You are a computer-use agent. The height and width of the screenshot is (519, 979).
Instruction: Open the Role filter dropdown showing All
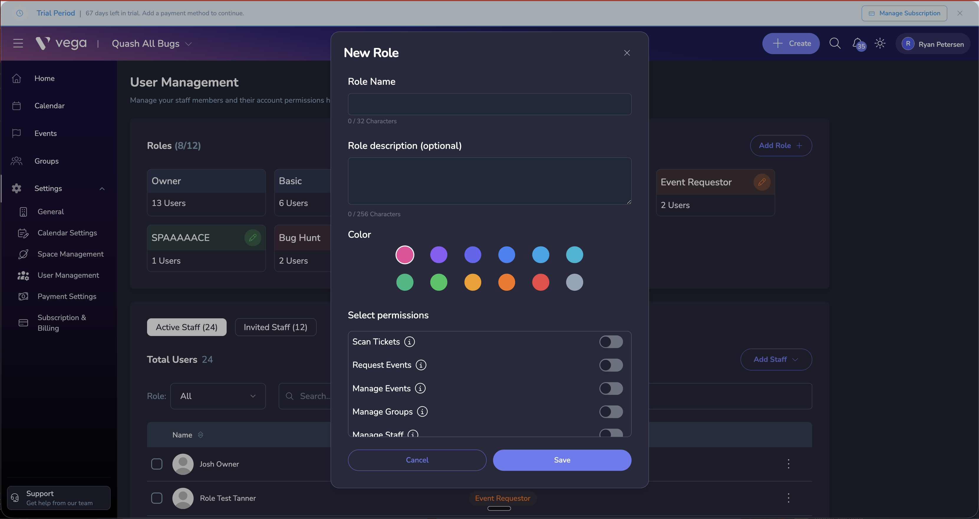point(218,396)
